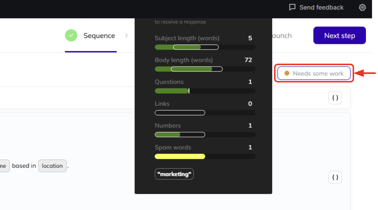
Task: Click the location variable token
Action: [52, 166]
